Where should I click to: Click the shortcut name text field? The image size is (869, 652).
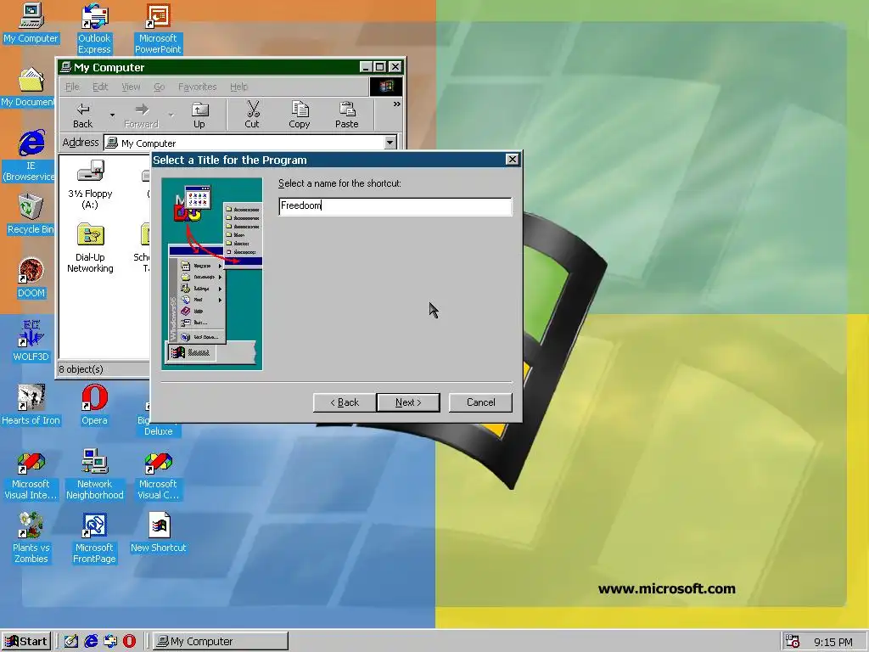point(395,206)
